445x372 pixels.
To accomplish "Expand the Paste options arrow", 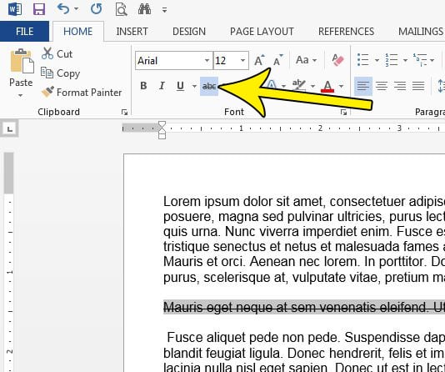I will click(21, 95).
